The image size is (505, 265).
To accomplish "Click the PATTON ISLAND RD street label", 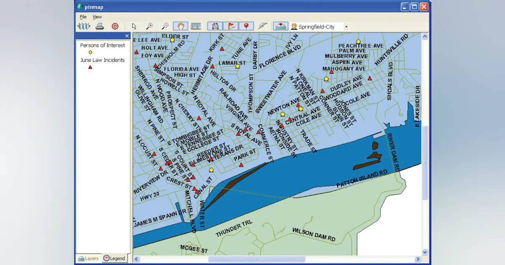I will pos(362,179).
